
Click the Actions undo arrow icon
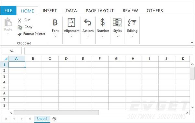88,22
